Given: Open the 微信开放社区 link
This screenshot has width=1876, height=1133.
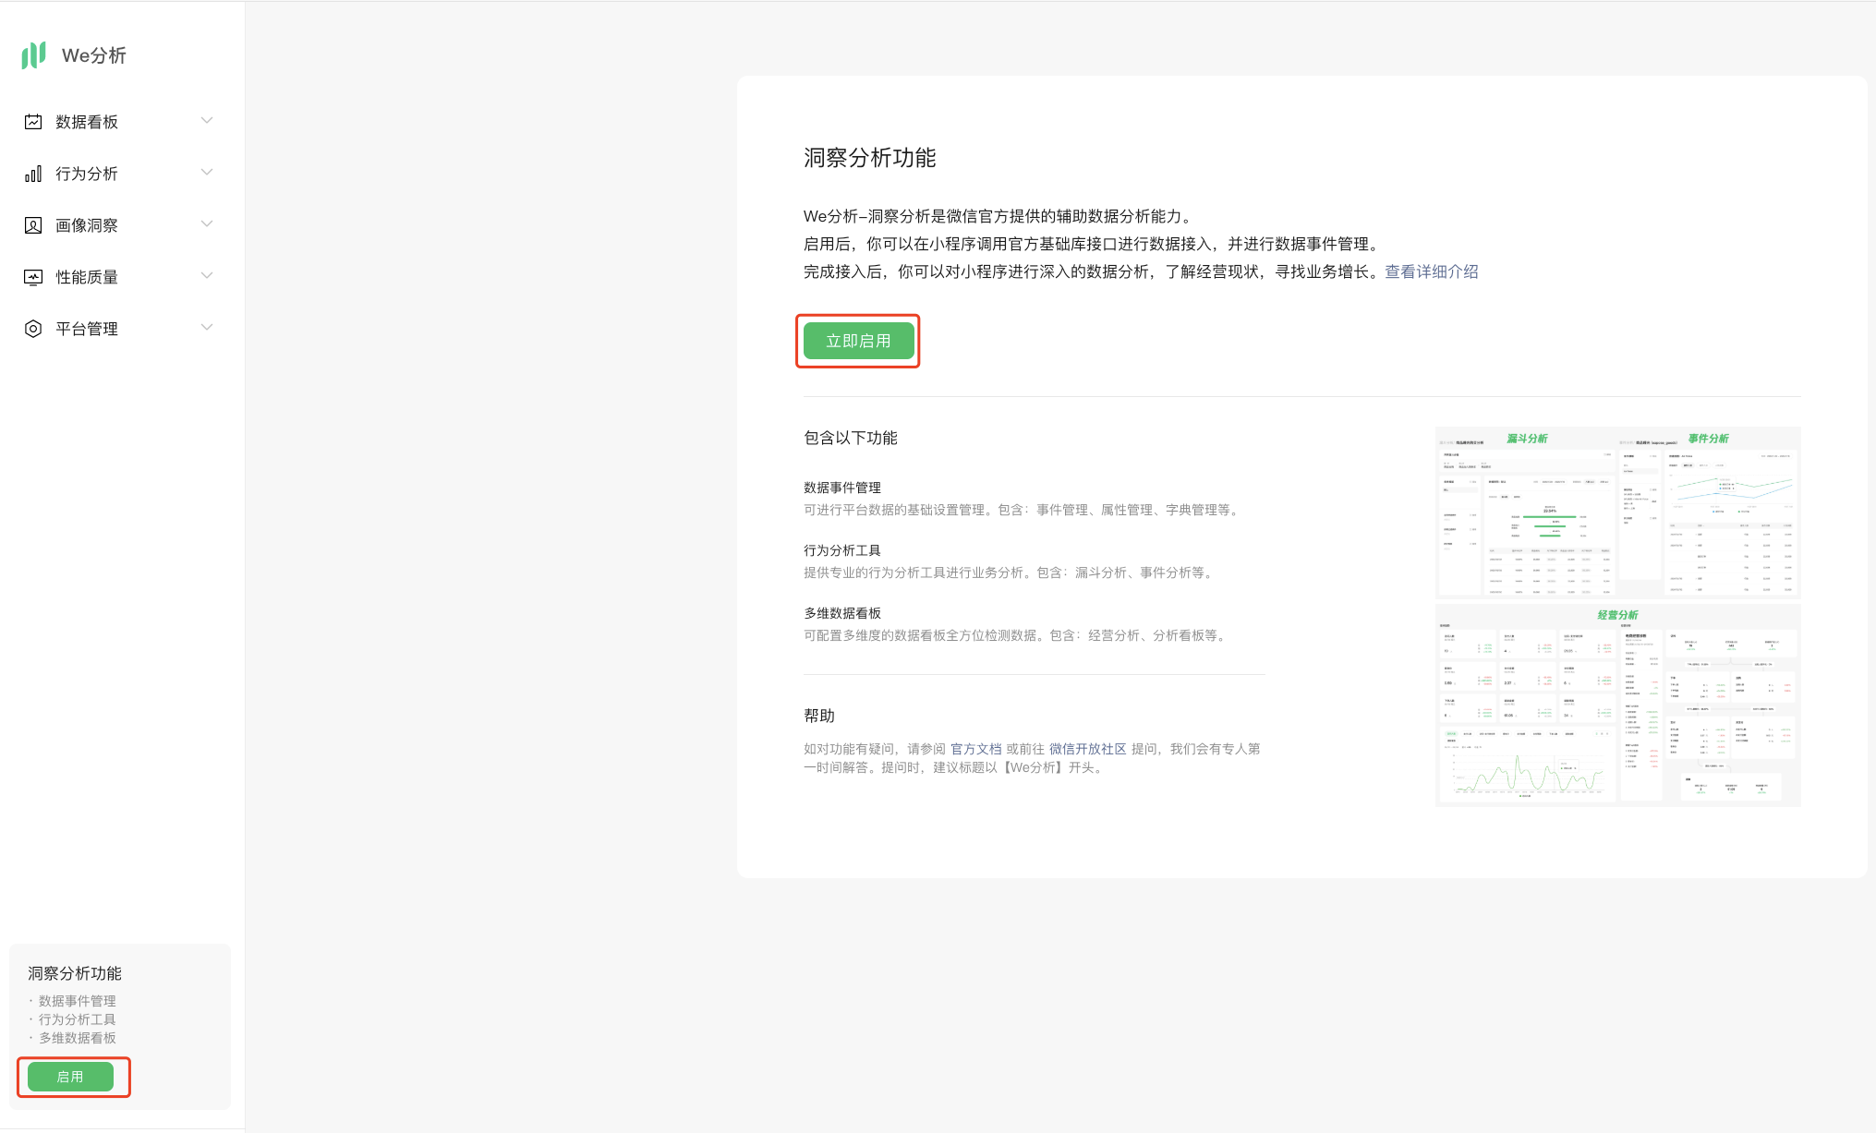Looking at the screenshot, I should [x=1088, y=749].
